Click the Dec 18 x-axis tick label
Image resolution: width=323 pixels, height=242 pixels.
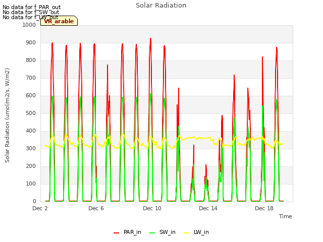[264, 208]
